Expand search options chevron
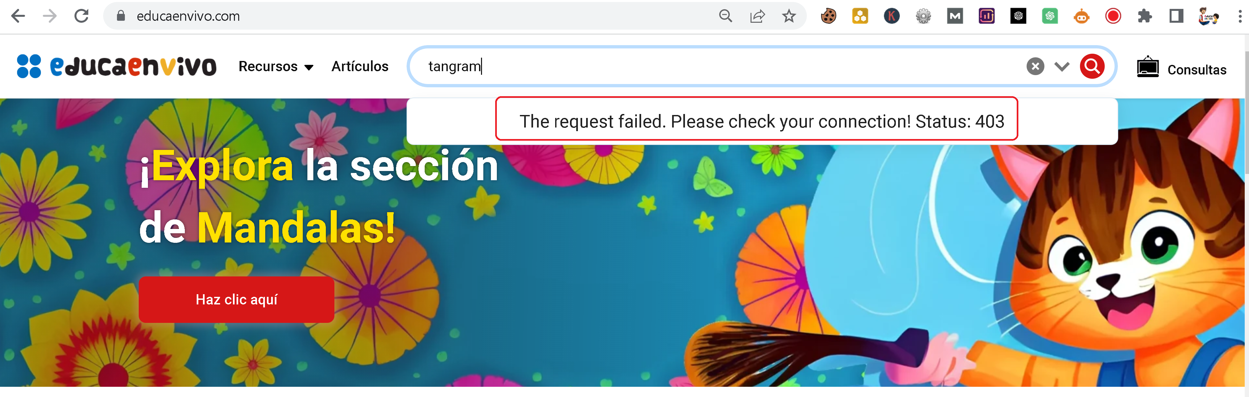Image resolution: width=1249 pixels, height=397 pixels. click(x=1062, y=67)
